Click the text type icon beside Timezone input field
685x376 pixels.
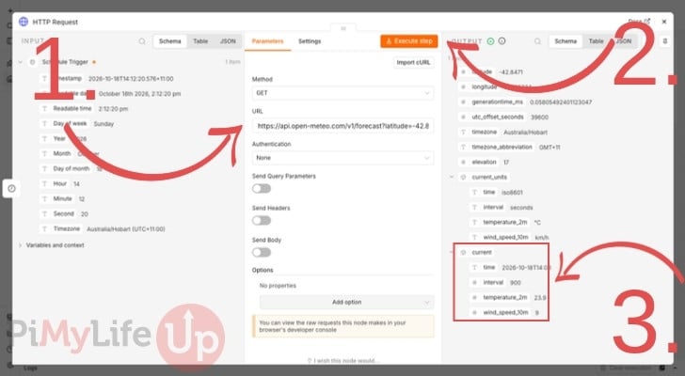(44, 228)
